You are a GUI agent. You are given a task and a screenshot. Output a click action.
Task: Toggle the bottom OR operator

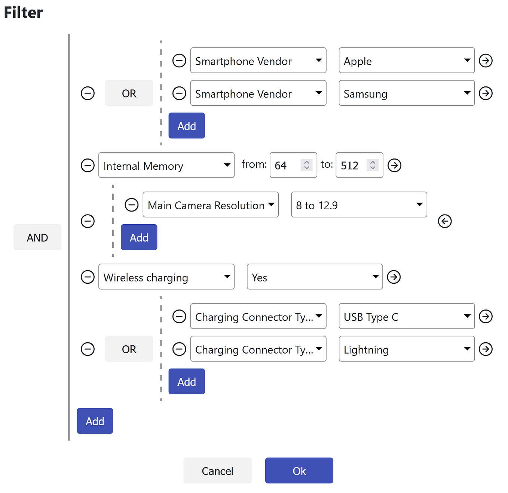coord(129,349)
